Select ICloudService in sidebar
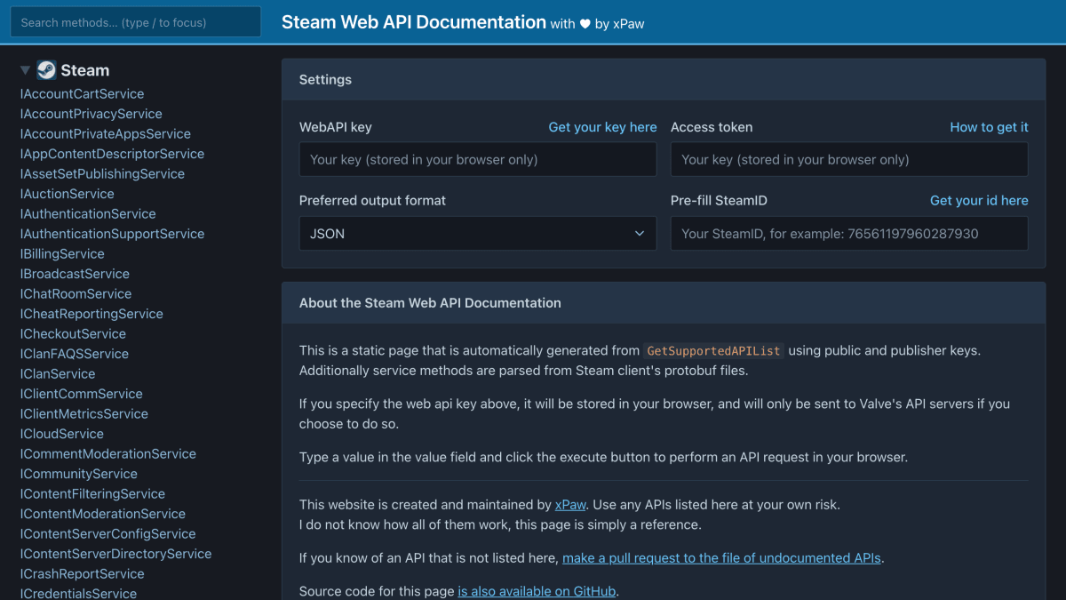The height and width of the screenshot is (600, 1066). click(x=61, y=434)
